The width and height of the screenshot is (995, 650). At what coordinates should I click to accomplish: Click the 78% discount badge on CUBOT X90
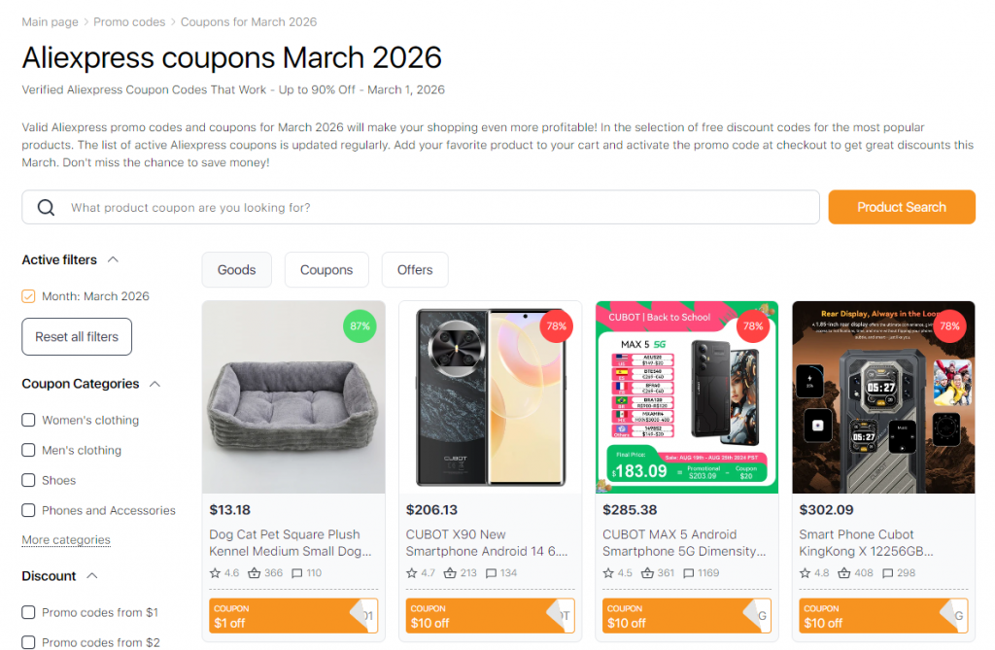point(556,326)
